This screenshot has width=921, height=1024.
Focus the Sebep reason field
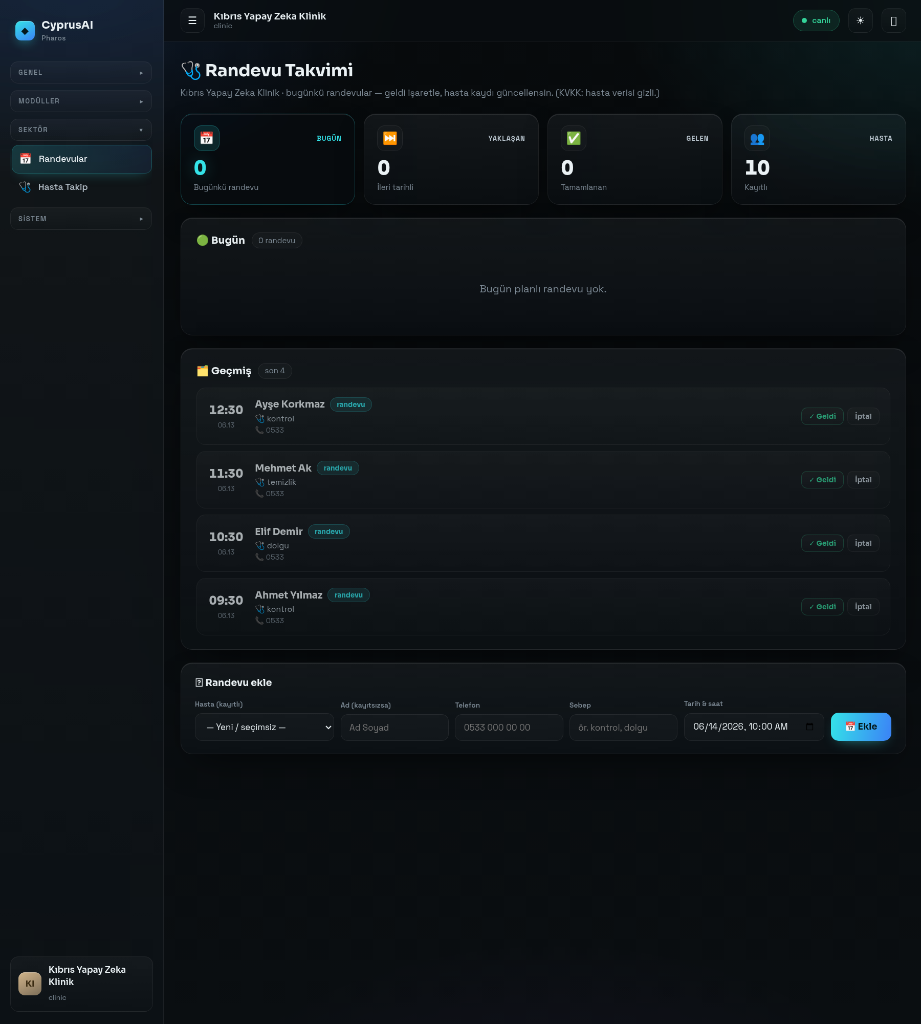[623, 728]
